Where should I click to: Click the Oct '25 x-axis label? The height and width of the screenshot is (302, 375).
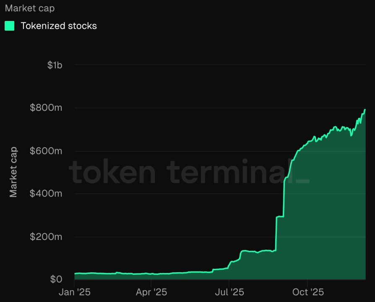click(x=307, y=292)
